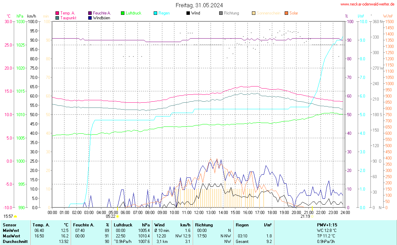Click the Durchschnitt row label
The image size is (397, 245).
[x=15, y=241]
